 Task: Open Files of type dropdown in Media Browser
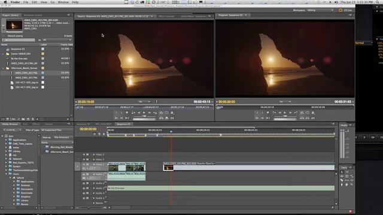click(x=57, y=130)
